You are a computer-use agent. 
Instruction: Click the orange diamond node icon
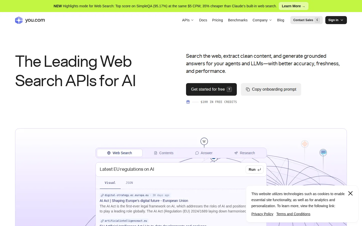coord(305,144)
